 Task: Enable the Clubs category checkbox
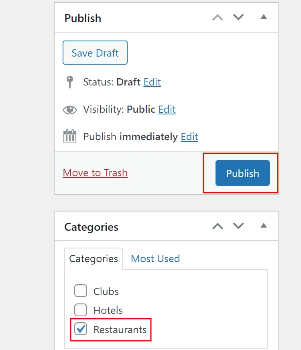(x=81, y=291)
